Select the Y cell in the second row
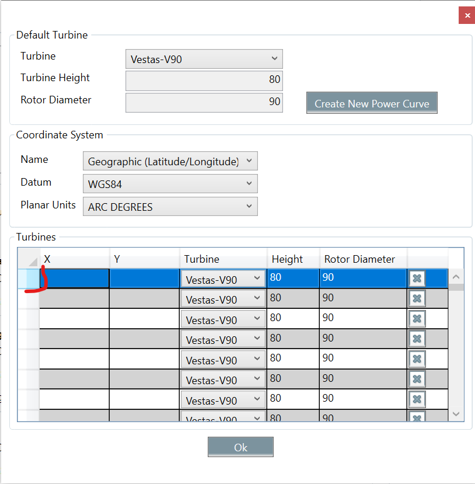This screenshot has height=484, width=475. click(x=144, y=298)
